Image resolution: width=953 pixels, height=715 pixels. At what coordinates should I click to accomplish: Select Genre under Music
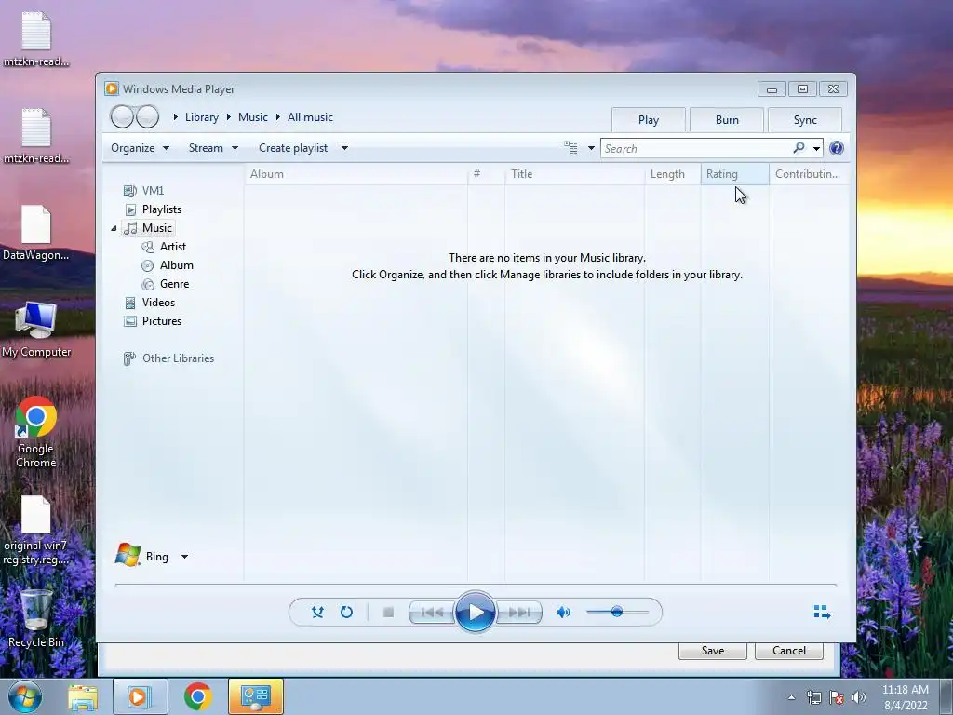pos(166,284)
